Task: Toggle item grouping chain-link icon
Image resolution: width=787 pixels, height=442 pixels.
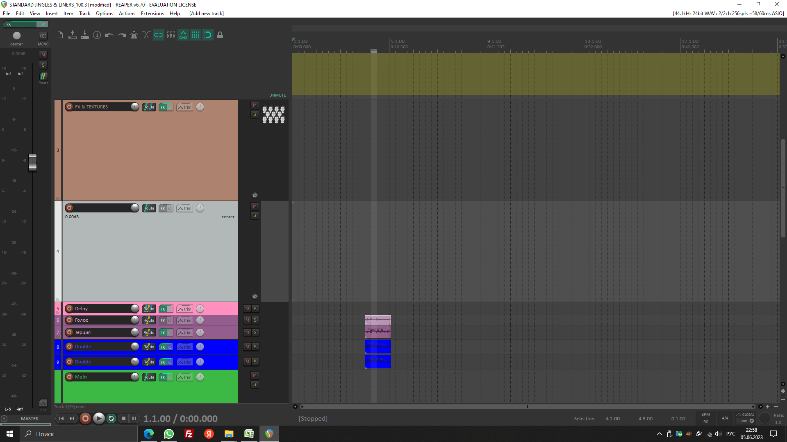Action: click(159, 35)
